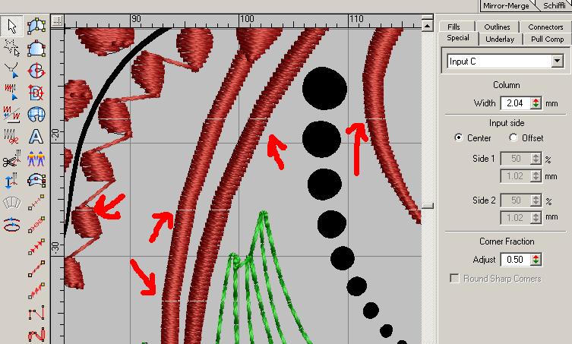Image resolution: width=572 pixels, height=344 pixels.
Task: Adjust the Corner Fraction stepper arrows
Action: tap(536, 260)
